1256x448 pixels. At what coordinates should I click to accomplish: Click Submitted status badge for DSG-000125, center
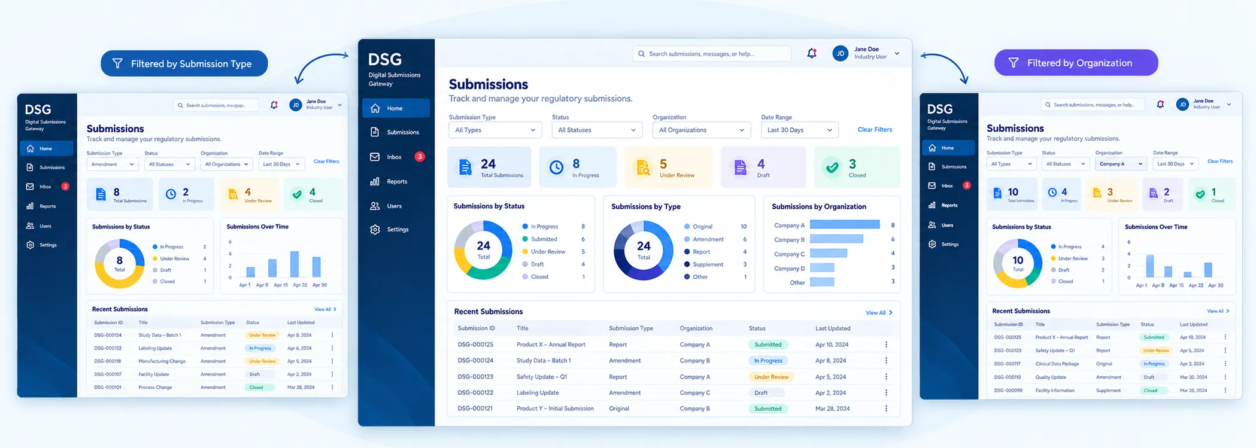point(768,345)
